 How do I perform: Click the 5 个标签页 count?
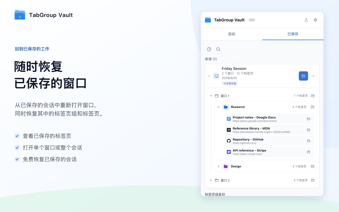coord(301,180)
